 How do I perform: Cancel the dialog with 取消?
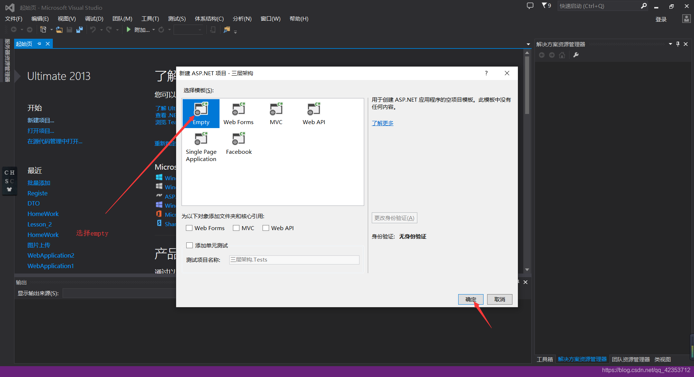click(x=500, y=299)
